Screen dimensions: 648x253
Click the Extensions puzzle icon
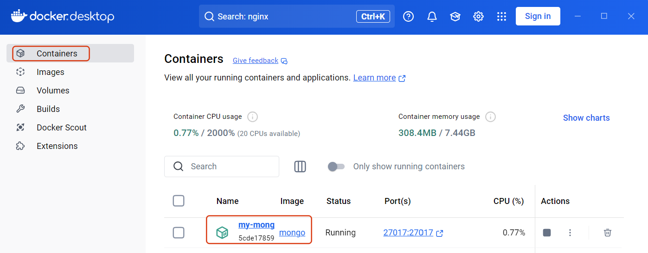[x=20, y=146]
